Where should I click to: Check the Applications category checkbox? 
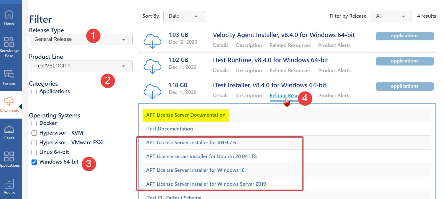click(x=34, y=92)
